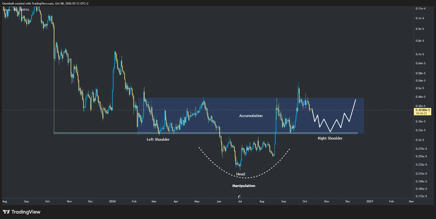This screenshot has height=219, width=436.
Task: Click the 0.185e-5 price axis label
Action: point(421,189)
